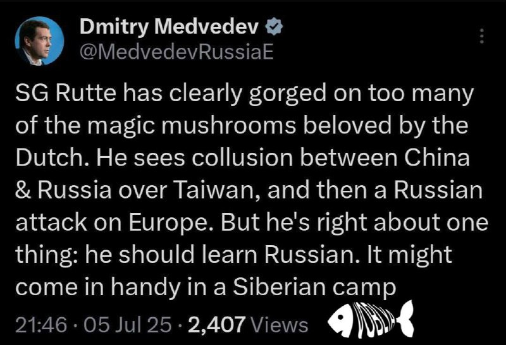Open the @MedvedevRussiaE handle link
The image size is (506, 345).
(176, 52)
